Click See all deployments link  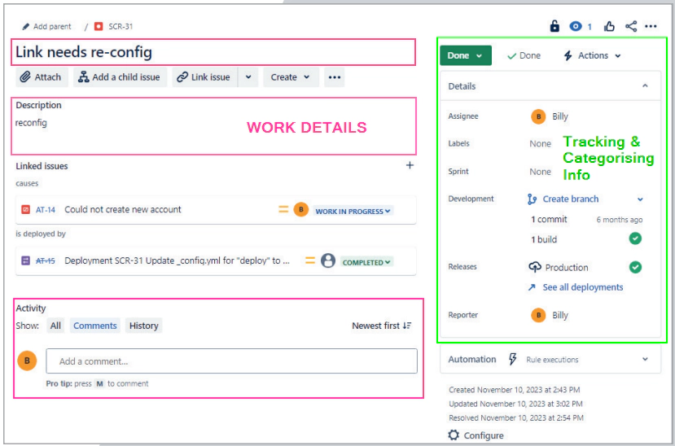pos(582,286)
